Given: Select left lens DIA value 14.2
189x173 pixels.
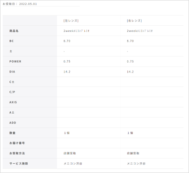Looking at the screenshot, I should pos(67,72).
